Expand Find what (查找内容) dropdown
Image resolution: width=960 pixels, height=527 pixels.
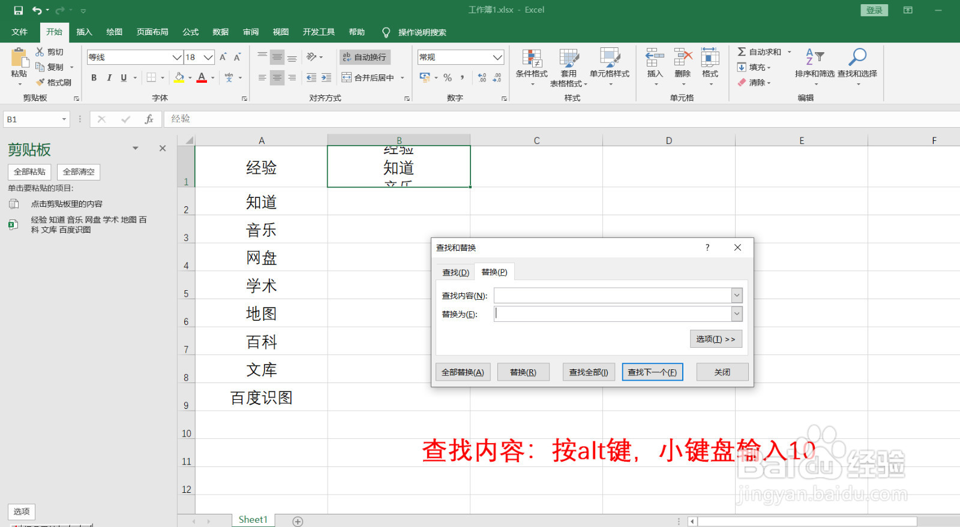[x=737, y=296]
